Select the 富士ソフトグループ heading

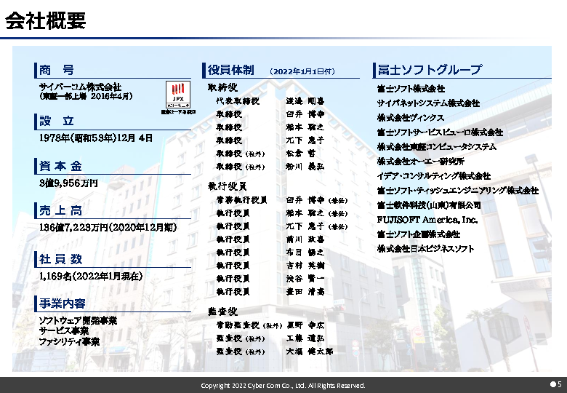click(x=429, y=70)
